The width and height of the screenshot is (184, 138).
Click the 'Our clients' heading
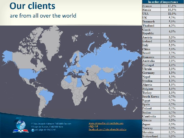[32, 6]
